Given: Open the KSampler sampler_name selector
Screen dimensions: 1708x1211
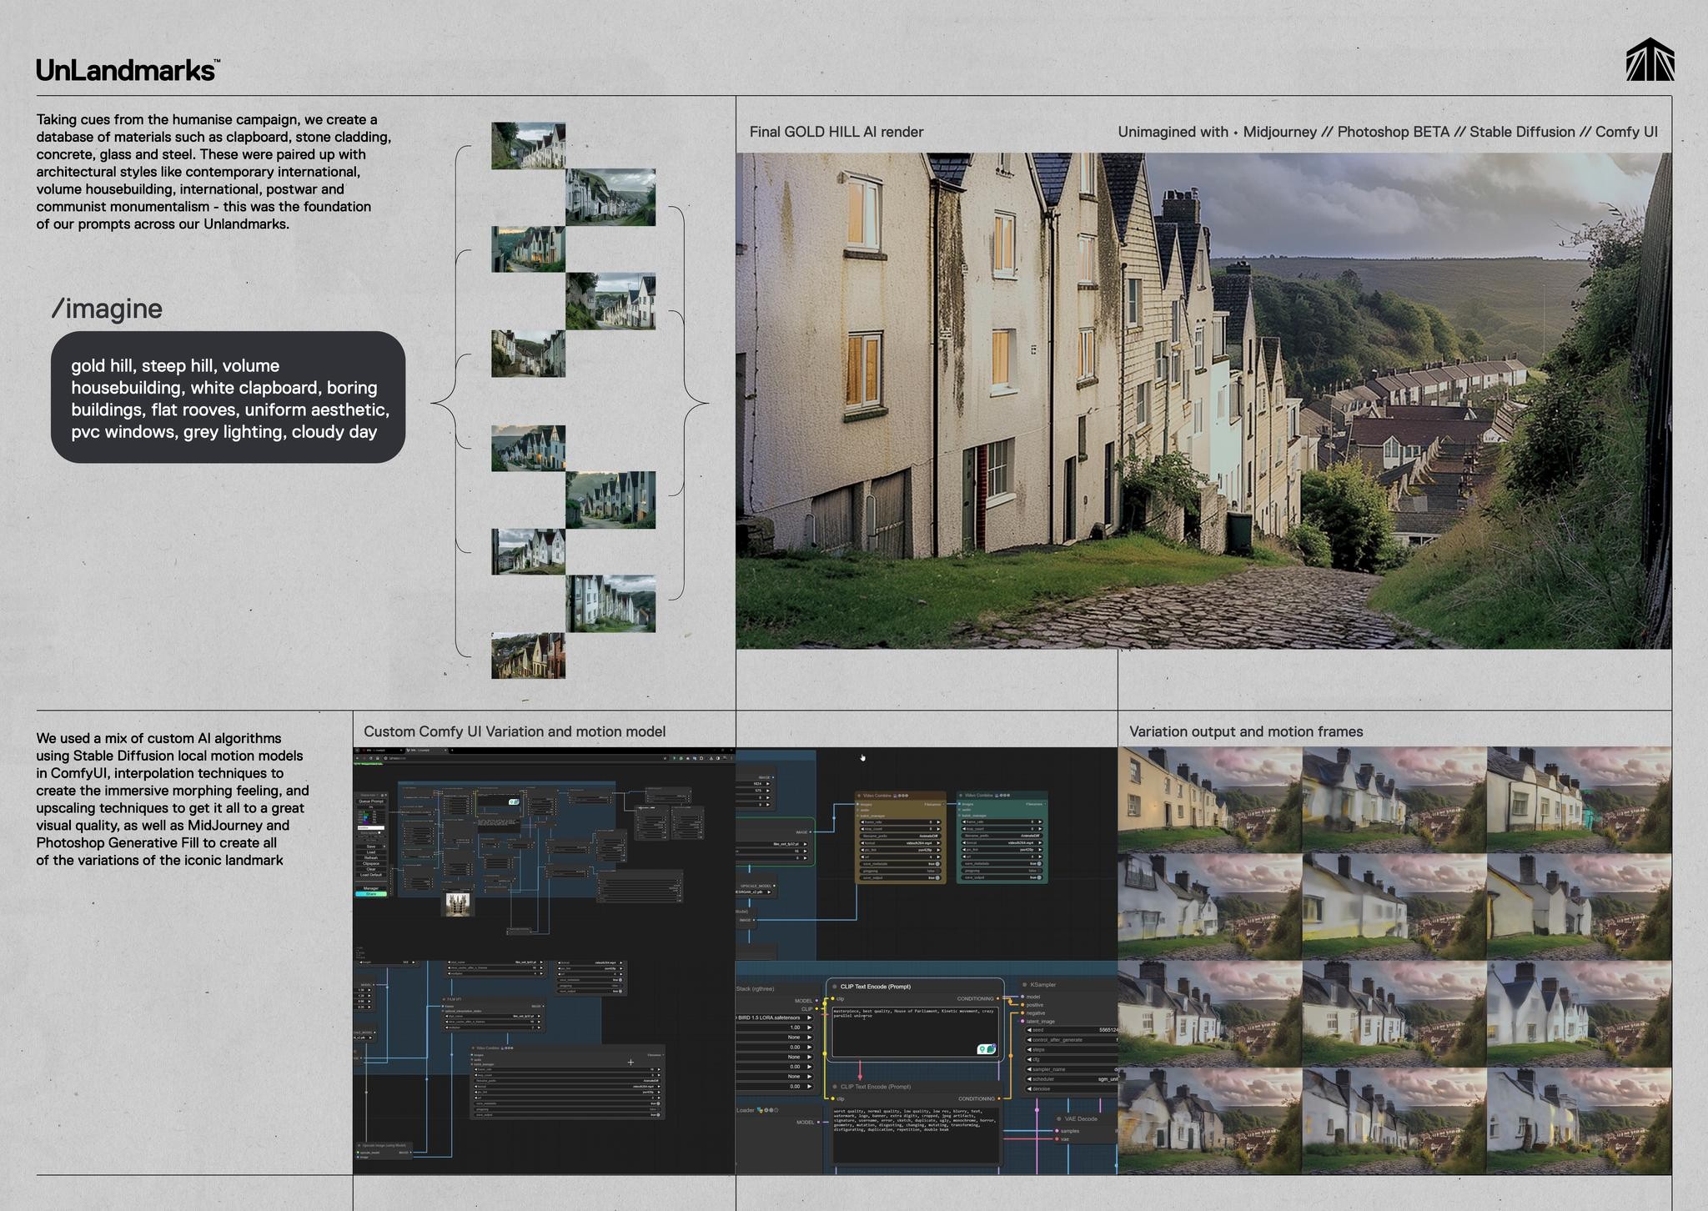Looking at the screenshot, I should point(1072,1069).
